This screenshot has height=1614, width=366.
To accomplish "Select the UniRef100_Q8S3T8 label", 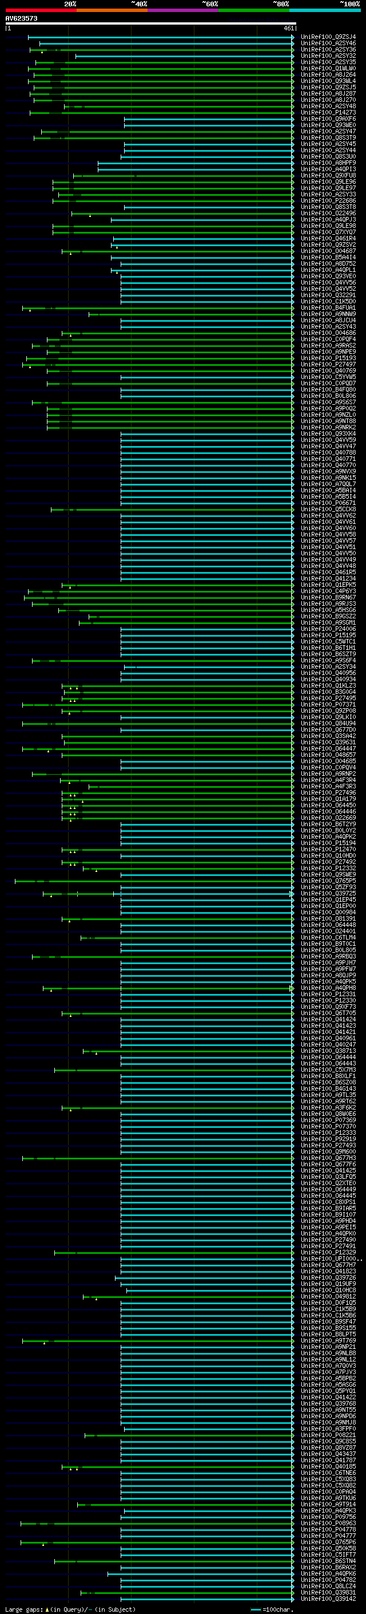I will (x=328, y=207).
